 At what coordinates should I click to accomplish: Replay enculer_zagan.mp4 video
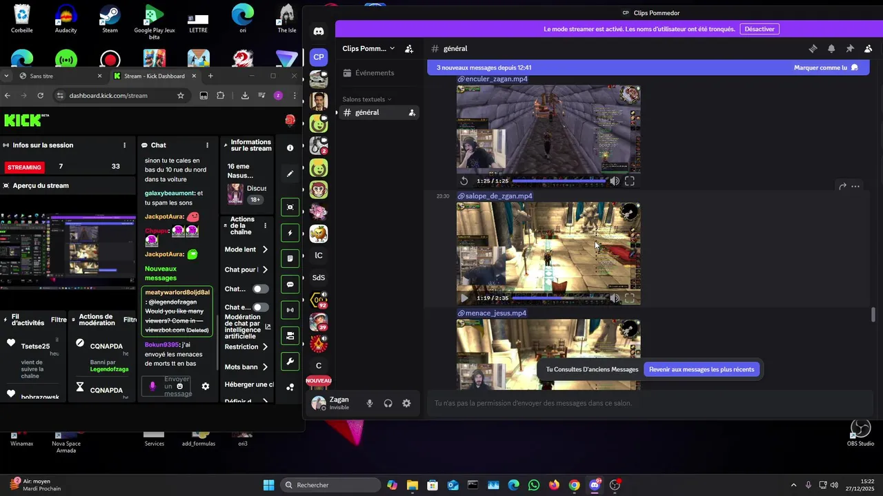tap(464, 181)
